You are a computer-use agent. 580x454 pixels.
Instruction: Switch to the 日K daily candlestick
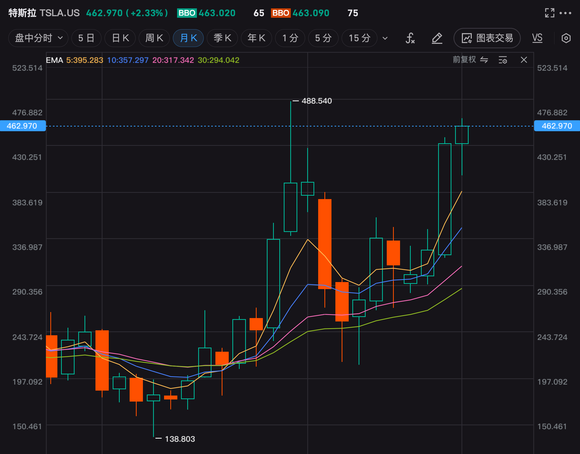pyautogui.click(x=120, y=38)
